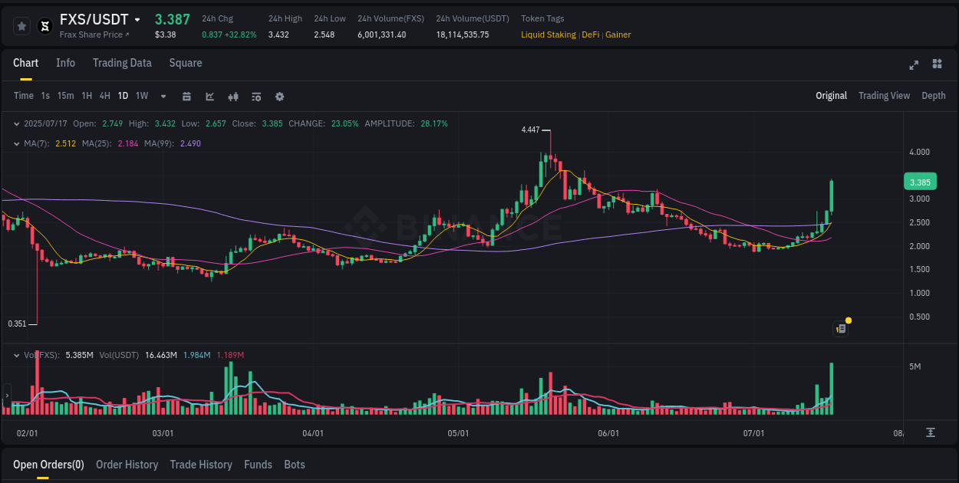Open the Order History tab
This screenshot has height=483, width=959.
coord(127,464)
